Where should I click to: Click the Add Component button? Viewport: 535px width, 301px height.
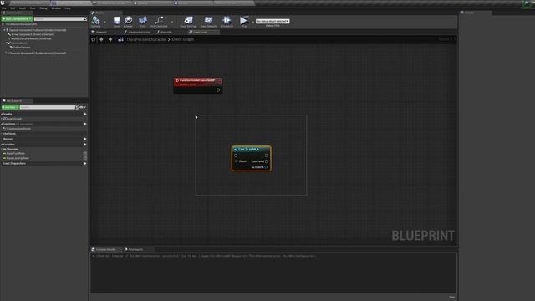[17, 18]
